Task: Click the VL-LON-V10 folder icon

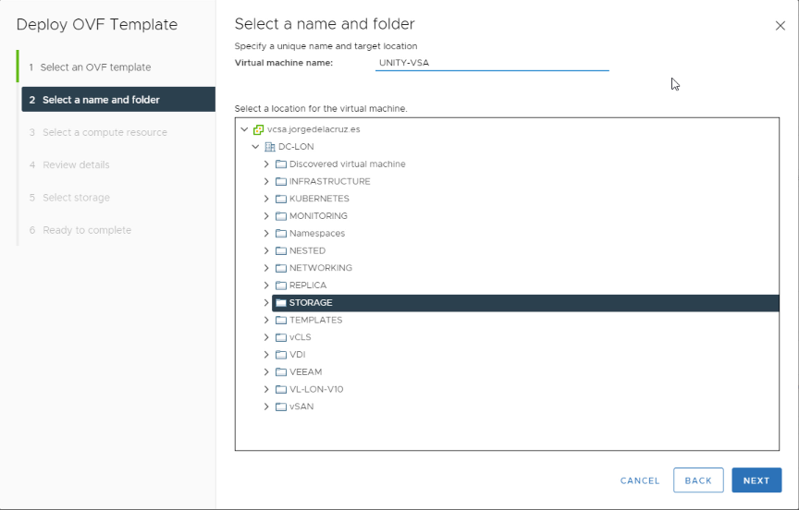Action: coord(281,389)
